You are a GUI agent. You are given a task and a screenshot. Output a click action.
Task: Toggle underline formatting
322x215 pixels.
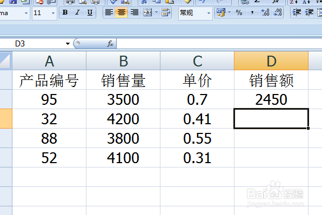point(90,13)
